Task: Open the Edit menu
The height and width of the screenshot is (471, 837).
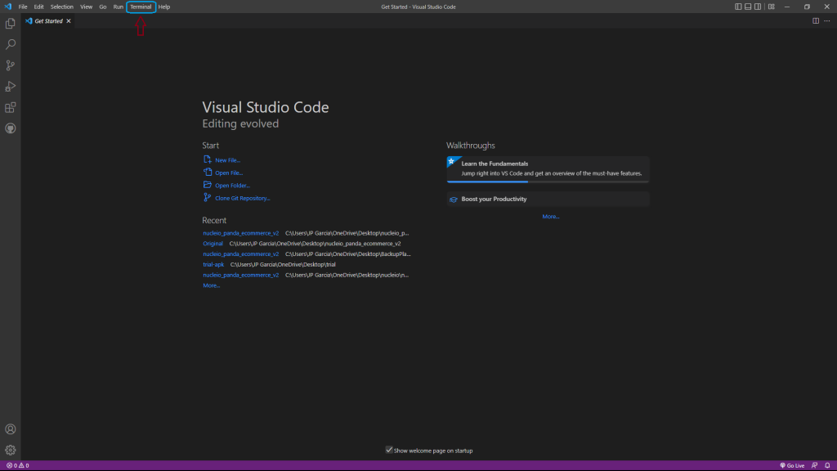Action: point(39,7)
